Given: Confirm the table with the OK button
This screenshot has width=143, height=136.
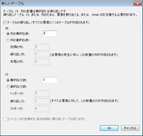Looking at the screenshot, I should [109, 128].
